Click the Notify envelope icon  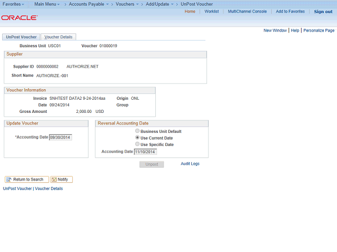54,180
